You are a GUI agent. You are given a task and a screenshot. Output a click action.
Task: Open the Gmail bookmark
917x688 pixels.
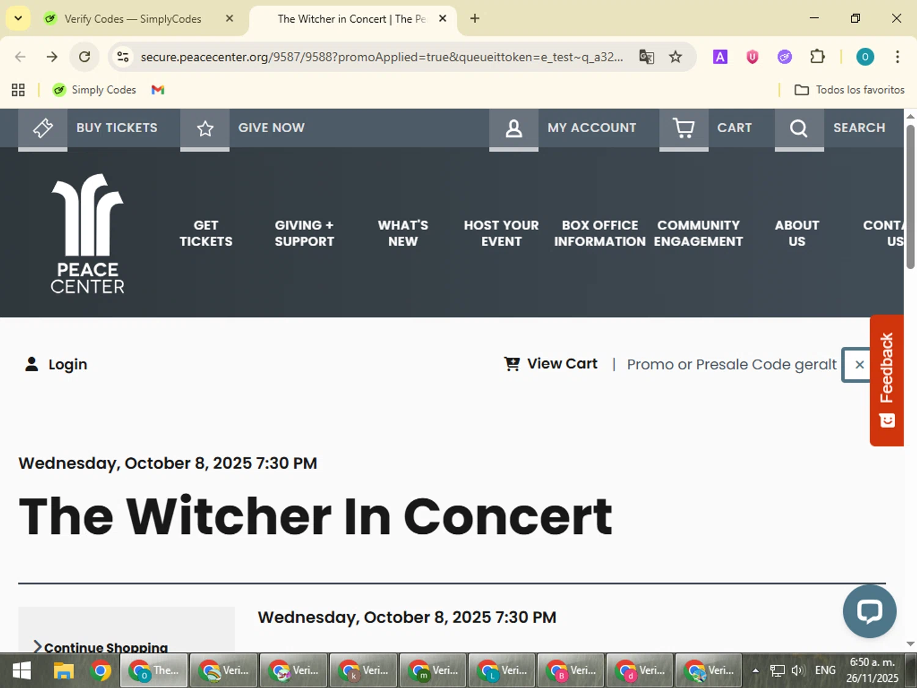158,90
